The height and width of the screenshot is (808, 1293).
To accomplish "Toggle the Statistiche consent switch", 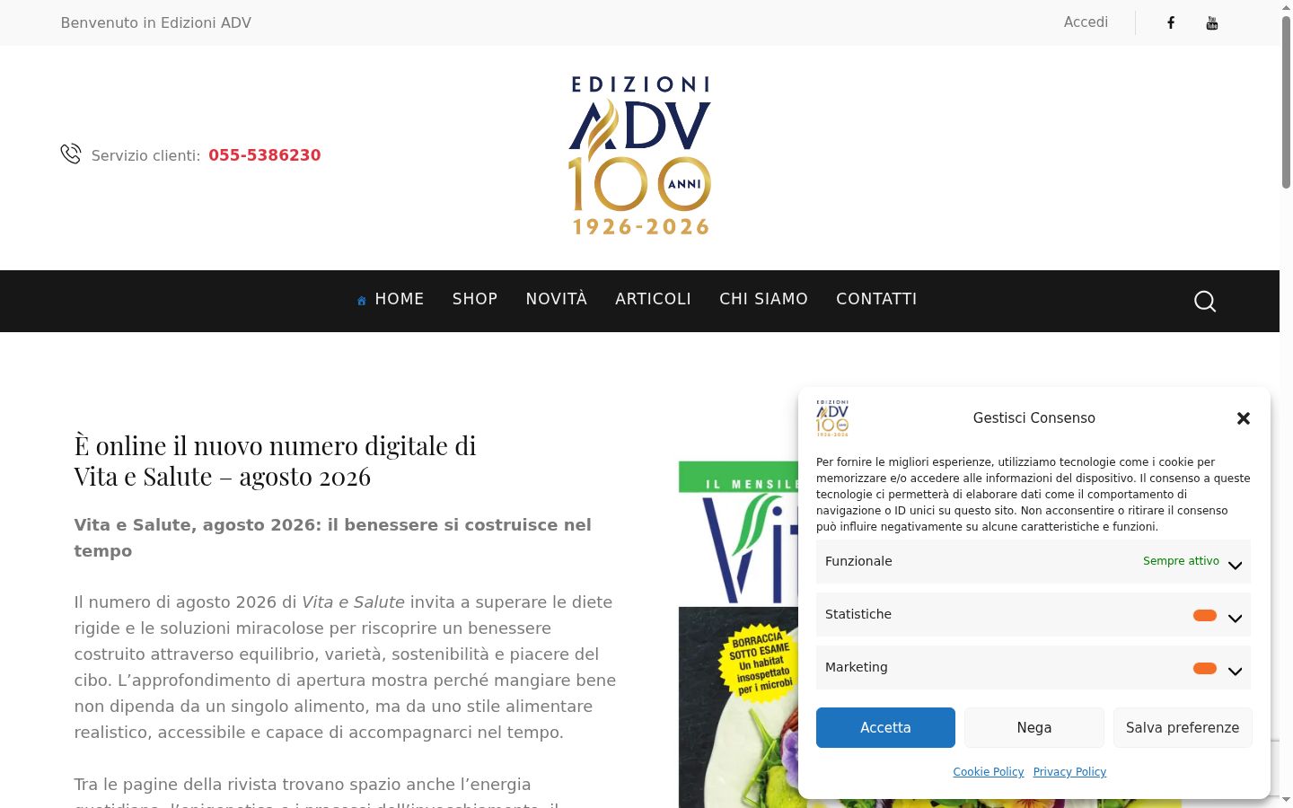I will pos(1205,615).
